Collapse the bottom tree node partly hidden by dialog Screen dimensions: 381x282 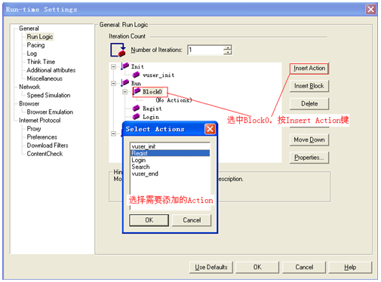pyautogui.click(x=113, y=133)
